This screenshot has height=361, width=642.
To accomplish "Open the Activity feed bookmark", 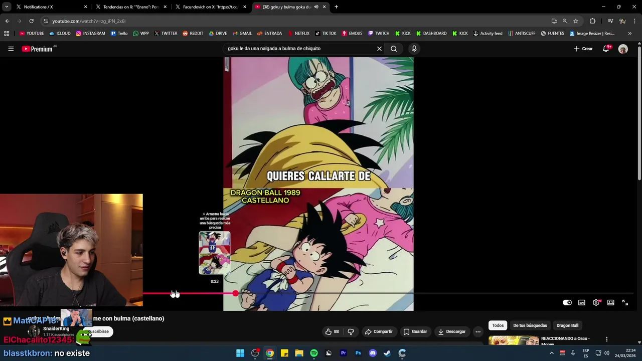I will (488, 34).
